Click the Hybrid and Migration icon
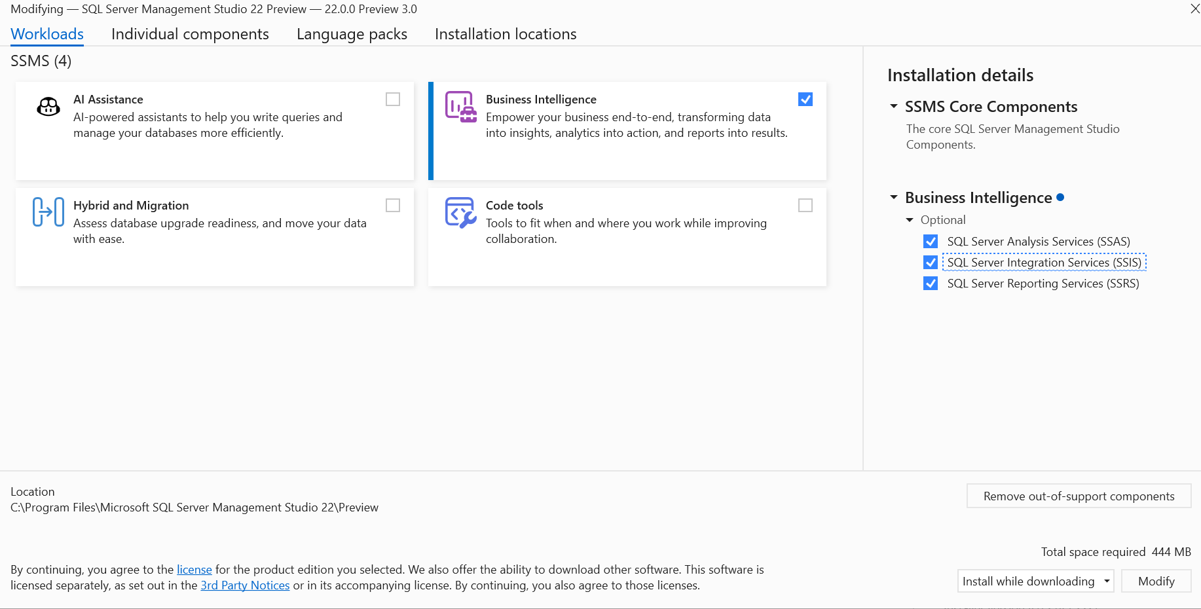Image resolution: width=1201 pixels, height=609 pixels. 48,211
